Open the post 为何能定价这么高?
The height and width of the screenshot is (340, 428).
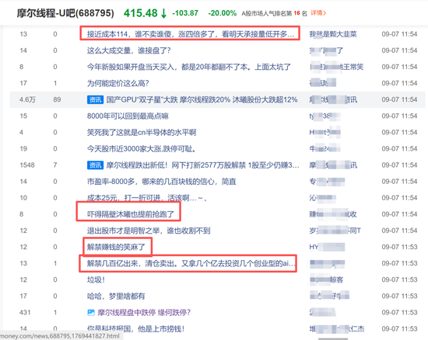118,83
